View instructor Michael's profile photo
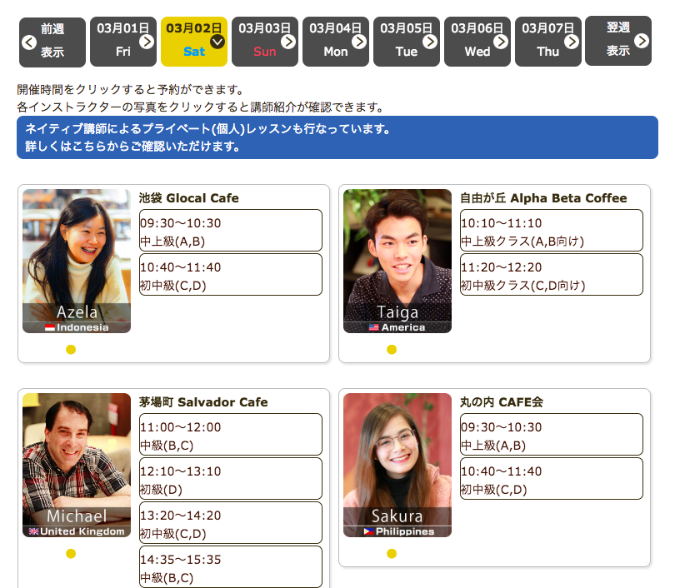This screenshot has height=588, width=675. (x=77, y=464)
